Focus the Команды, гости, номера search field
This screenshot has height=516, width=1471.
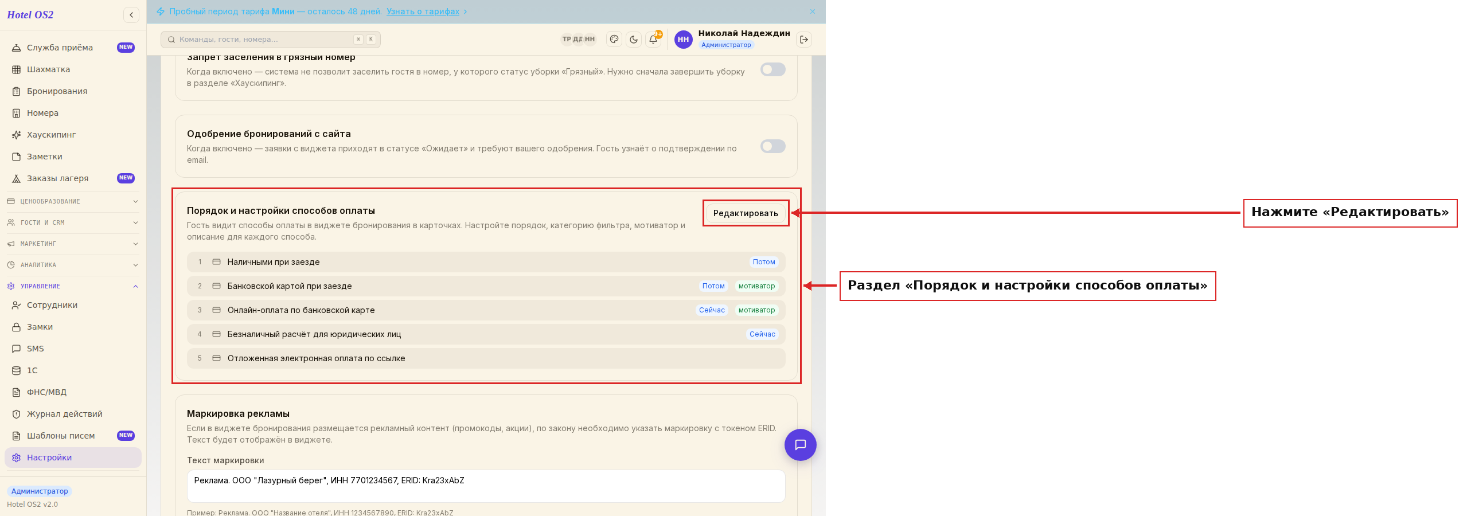pyautogui.click(x=271, y=40)
